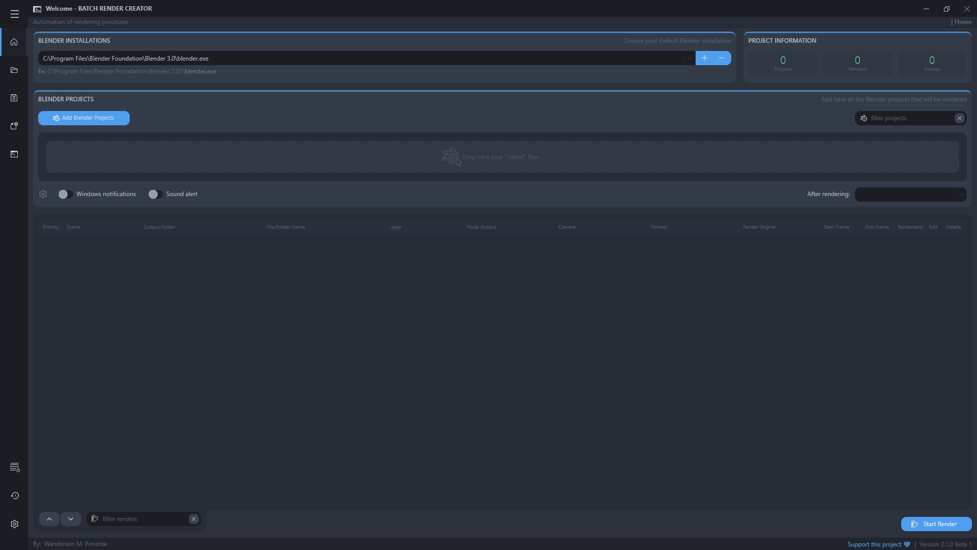The image size is (977, 550).
Task: Remove the Blender installation with the minus button
Action: point(722,58)
